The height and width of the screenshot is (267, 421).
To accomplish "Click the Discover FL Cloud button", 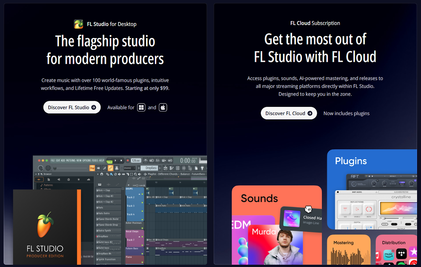I will coord(289,113).
